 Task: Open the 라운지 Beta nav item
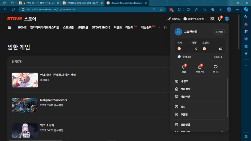click(x=131, y=27)
